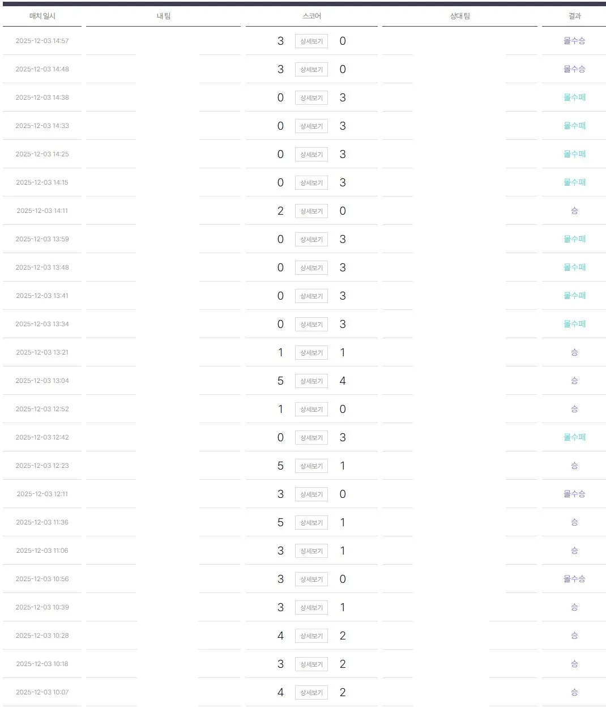606x712 pixels.
Task: Open details of the 14:48 match
Action: pos(311,70)
